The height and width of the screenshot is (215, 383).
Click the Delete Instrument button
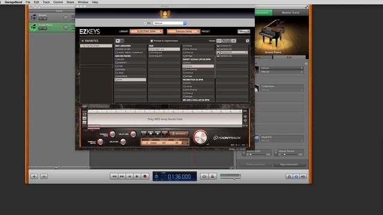click(256, 165)
